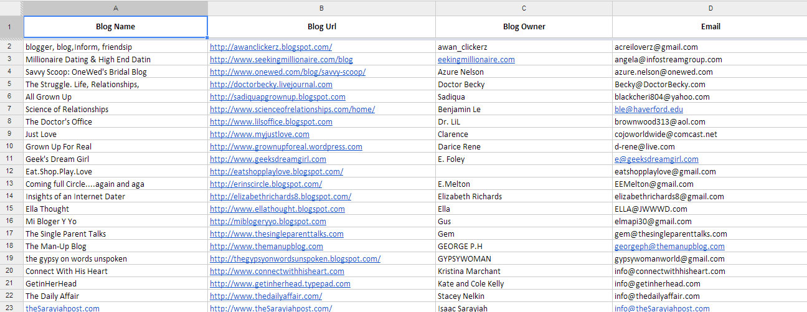
Task: Select the column D header
Action: tap(710, 8)
